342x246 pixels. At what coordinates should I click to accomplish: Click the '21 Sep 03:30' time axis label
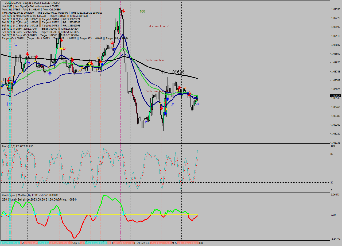(x=144, y=243)
